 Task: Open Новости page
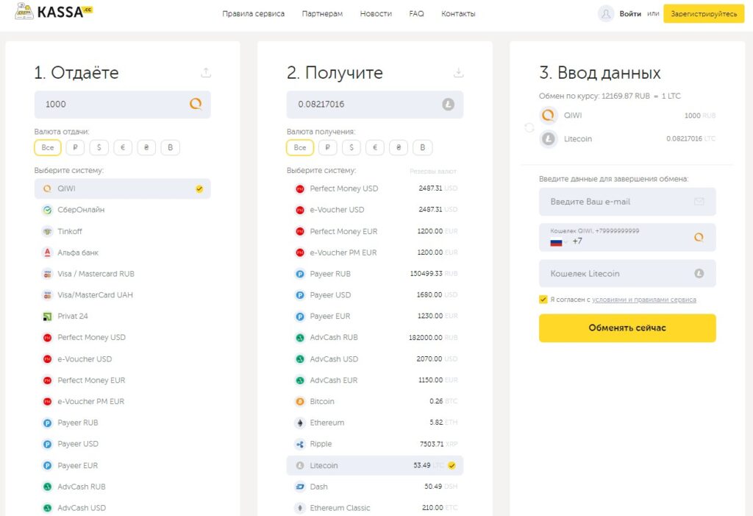coord(376,14)
